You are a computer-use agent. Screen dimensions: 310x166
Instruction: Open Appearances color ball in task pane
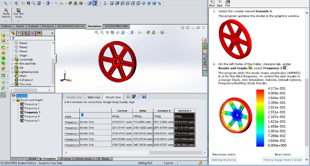coord(205,63)
